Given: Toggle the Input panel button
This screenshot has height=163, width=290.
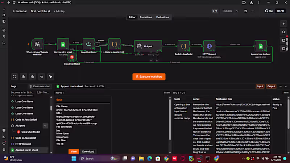Looking at the screenshot, I should click(x=260, y=86).
